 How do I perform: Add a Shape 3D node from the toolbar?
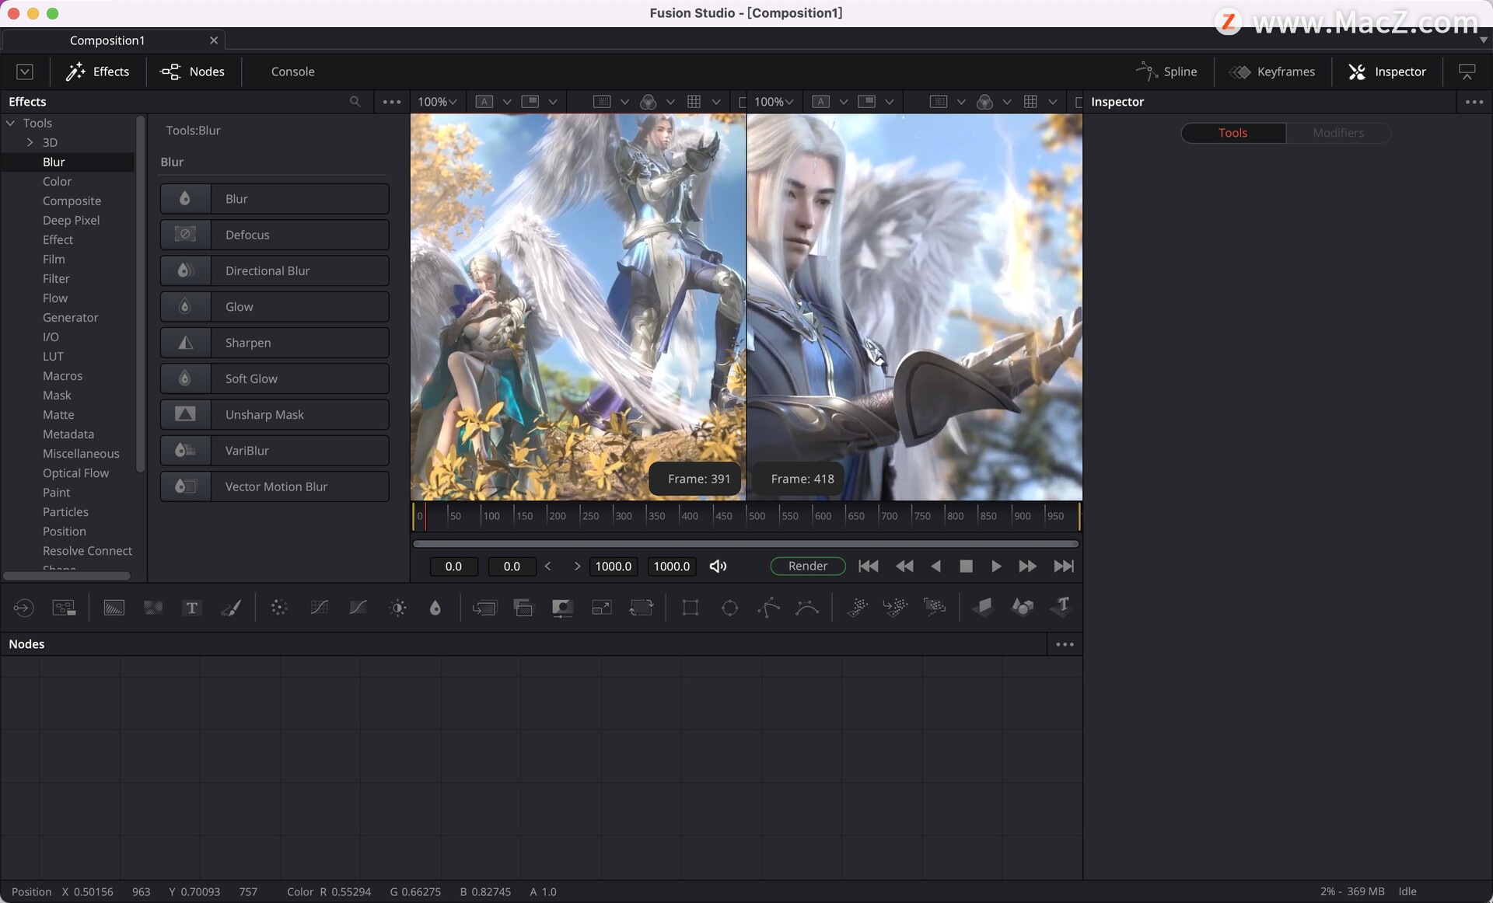point(1023,608)
